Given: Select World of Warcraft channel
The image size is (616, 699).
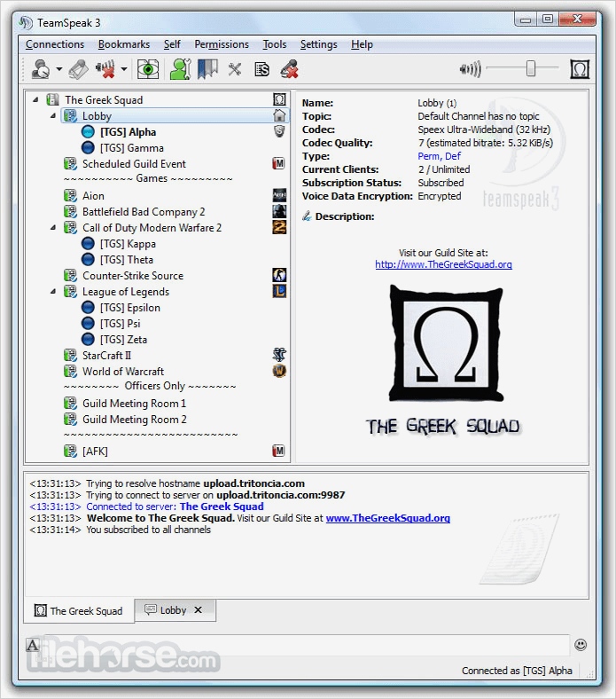Looking at the screenshot, I should 123,372.
